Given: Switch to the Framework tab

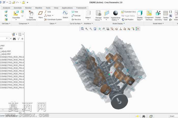Looking at the screenshot, I should (x=81, y=8).
